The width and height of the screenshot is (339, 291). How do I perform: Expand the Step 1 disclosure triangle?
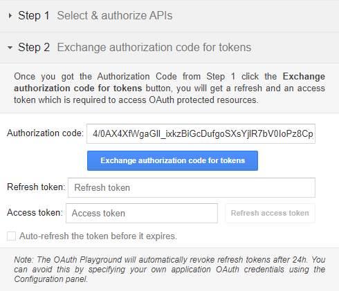coord(10,16)
